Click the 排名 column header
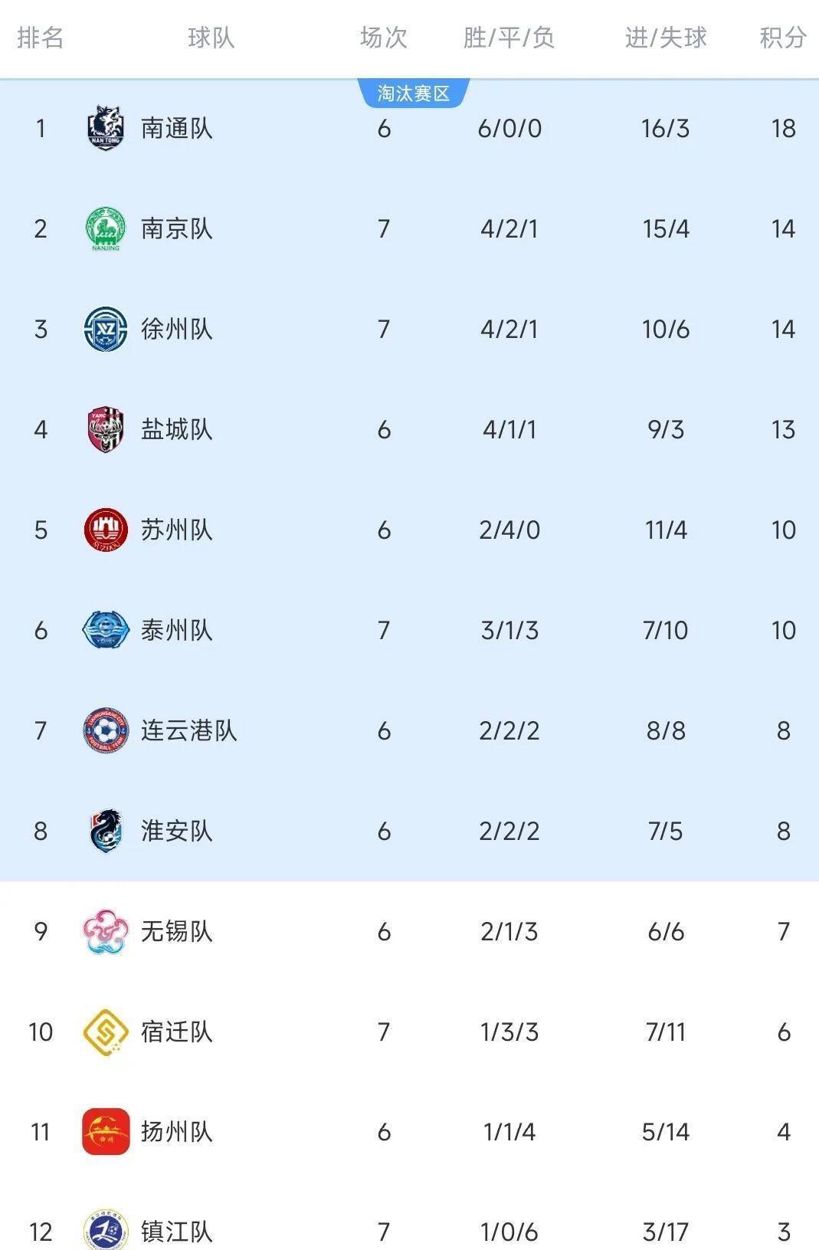This screenshot has width=819, height=1250. [41, 37]
